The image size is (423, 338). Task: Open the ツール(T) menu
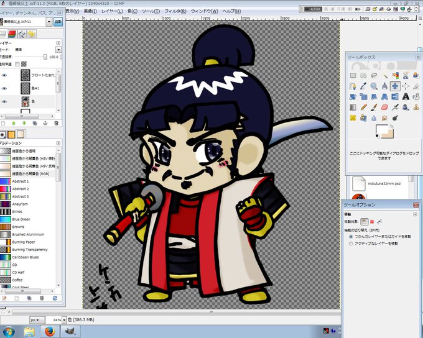coord(151,11)
